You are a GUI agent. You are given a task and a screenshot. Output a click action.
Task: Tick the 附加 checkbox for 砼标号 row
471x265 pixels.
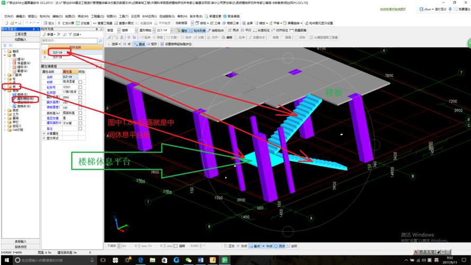81,87
